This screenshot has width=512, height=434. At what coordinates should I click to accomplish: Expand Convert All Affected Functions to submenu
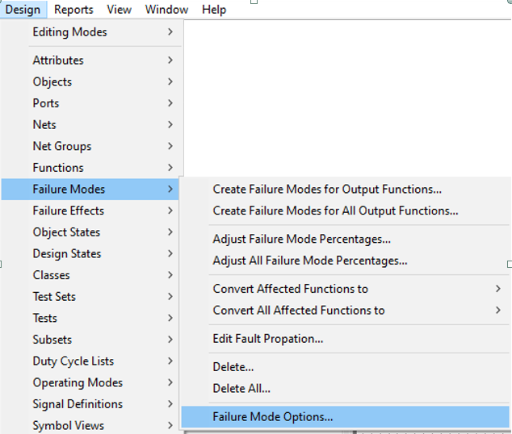pyautogui.click(x=345, y=311)
